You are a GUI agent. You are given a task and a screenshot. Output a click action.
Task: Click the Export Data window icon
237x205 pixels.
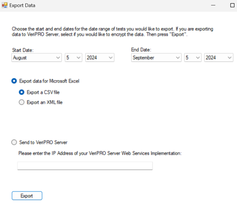pyautogui.click(x=4, y=5)
